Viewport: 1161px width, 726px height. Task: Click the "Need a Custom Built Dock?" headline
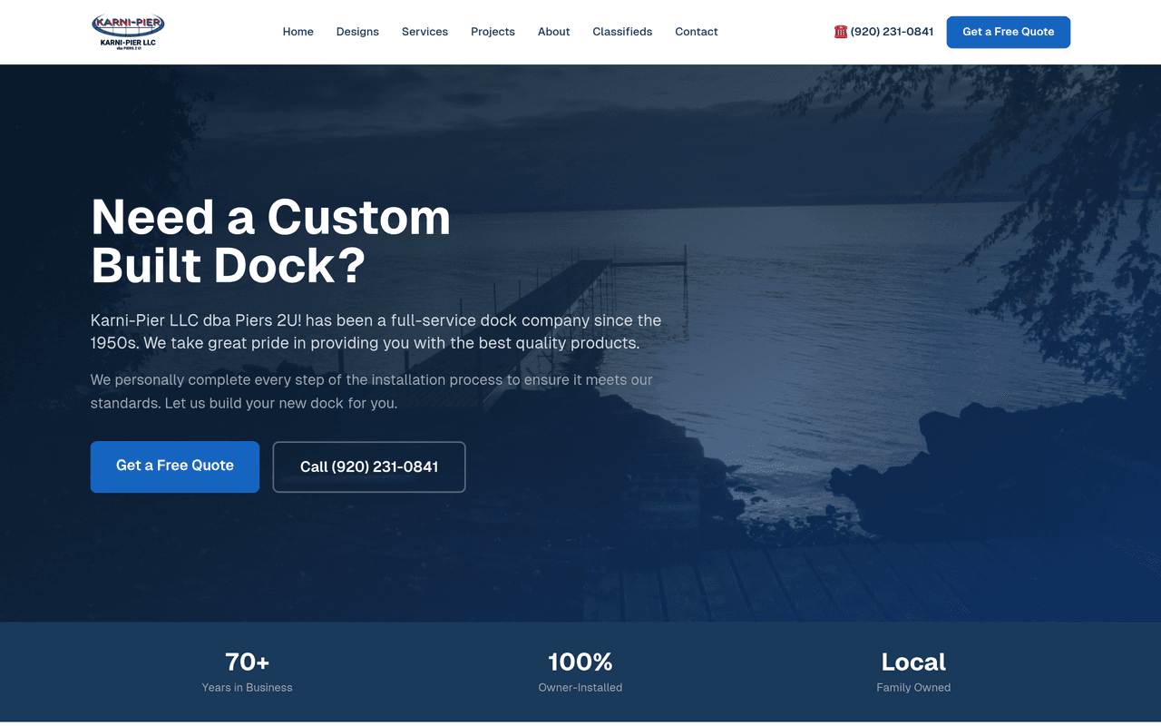pyautogui.click(x=270, y=240)
